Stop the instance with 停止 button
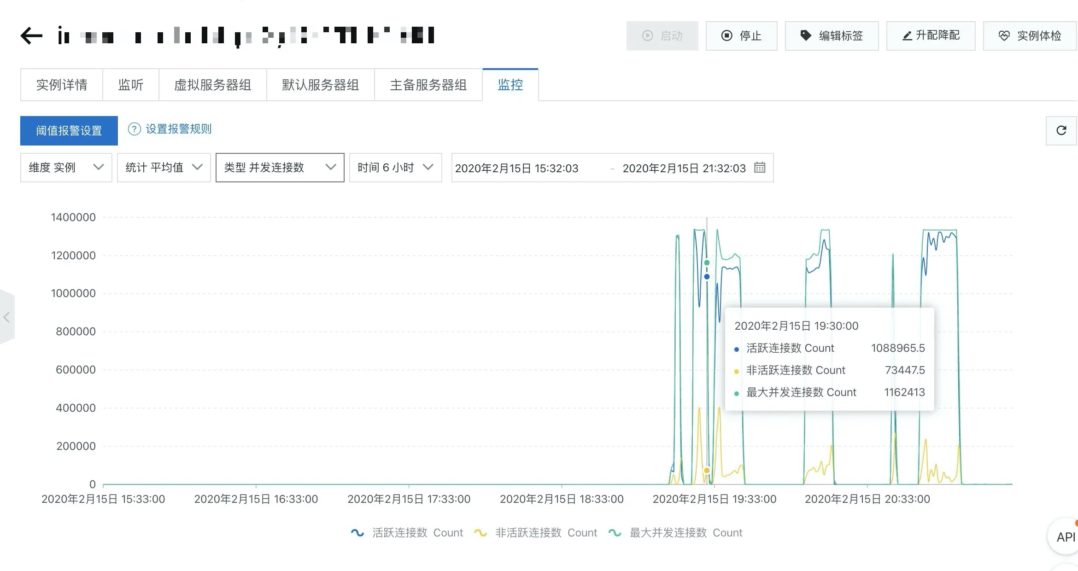The height and width of the screenshot is (571, 1078). click(741, 35)
